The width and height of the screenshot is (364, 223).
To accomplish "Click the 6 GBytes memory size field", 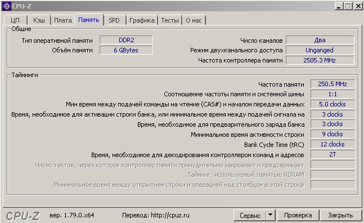I will [126, 50].
